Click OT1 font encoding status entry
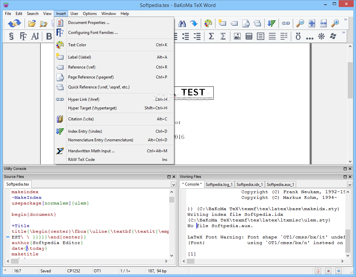 coord(97,271)
